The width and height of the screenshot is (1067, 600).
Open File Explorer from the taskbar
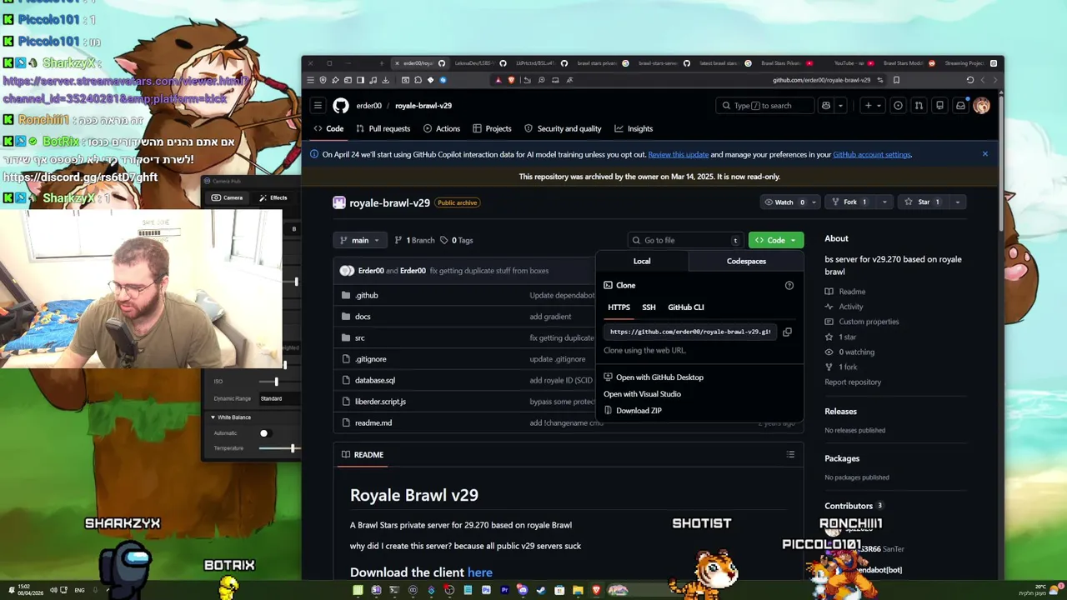(x=578, y=590)
